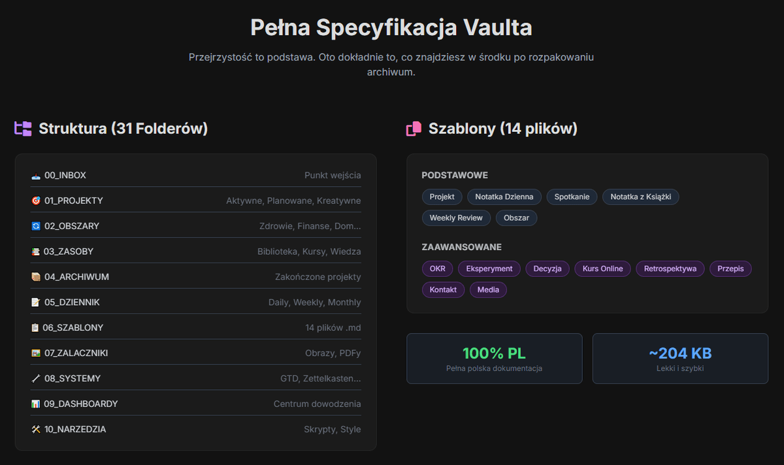Click the bar chart icon for 09_DASHBOARDY
Image resolution: width=784 pixels, height=465 pixels.
[x=36, y=404]
